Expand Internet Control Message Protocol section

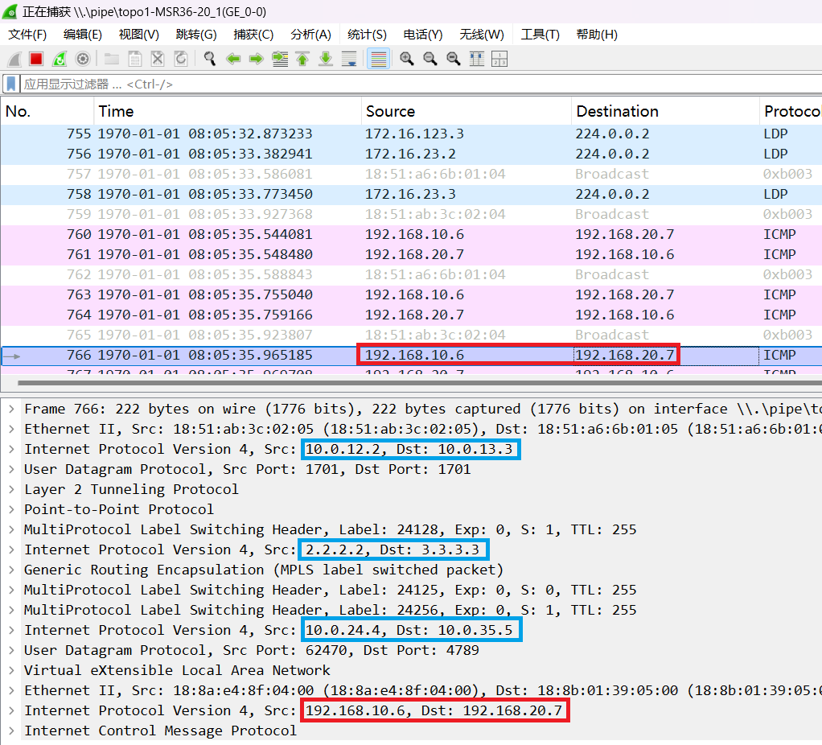pyautogui.click(x=11, y=731)
